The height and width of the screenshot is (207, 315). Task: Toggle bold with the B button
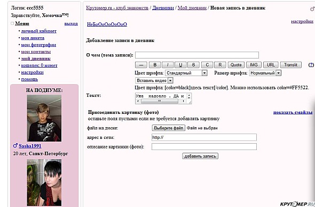tap(155, 65)
